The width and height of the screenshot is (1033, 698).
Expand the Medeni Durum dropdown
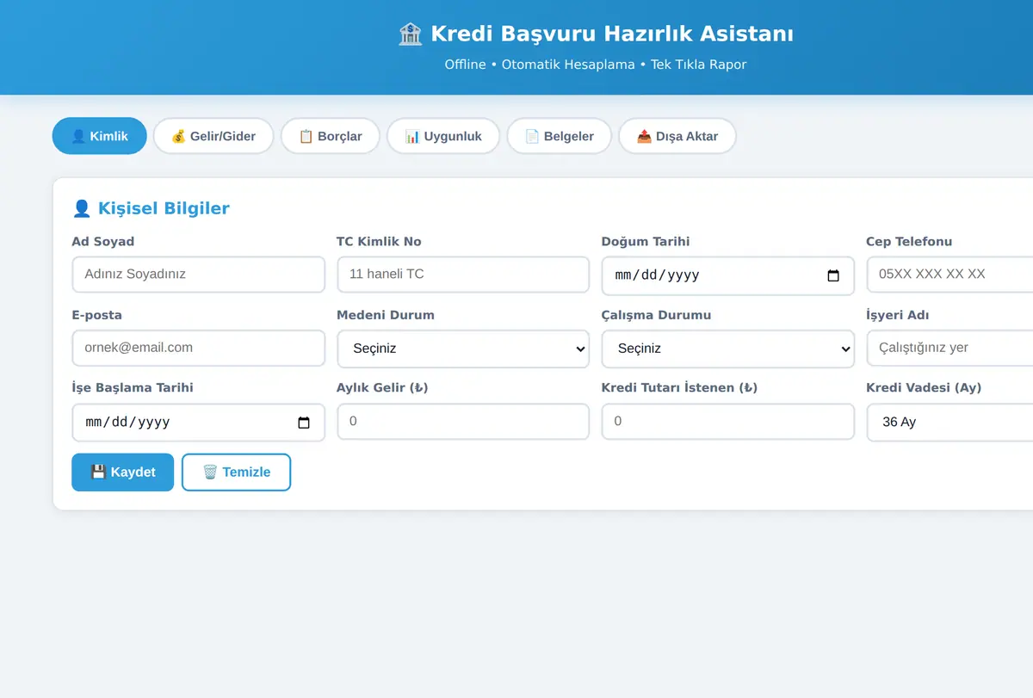point(463,349)
